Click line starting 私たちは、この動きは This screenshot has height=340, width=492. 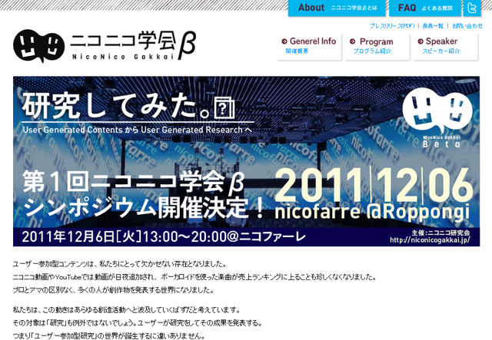click(126, 310)
